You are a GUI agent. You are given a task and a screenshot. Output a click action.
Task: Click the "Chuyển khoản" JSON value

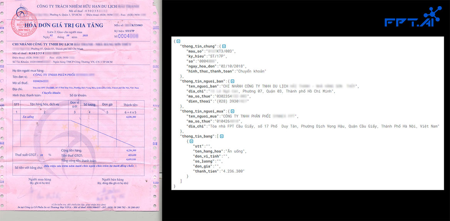click(x=252, y=71)
